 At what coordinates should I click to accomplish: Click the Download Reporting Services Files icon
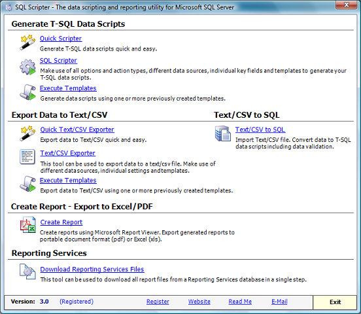(x=27, y=271)
